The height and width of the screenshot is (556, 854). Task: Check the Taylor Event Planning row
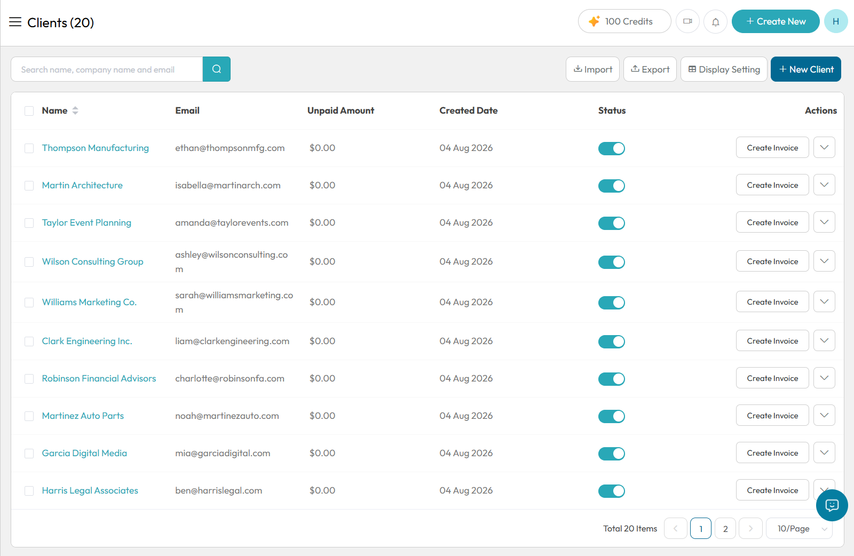(x=29, y=223)
